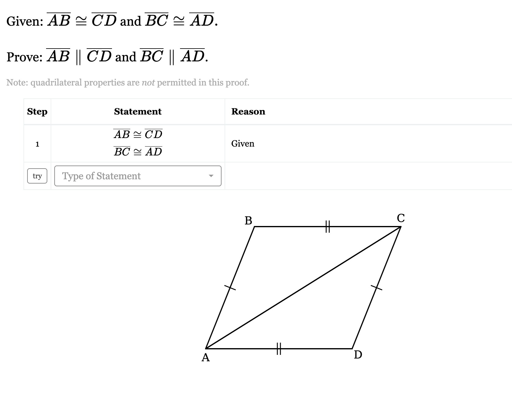Screen dimensions: 512x397
Task: Click the BC ≅ AD statement in step 1
Action: pyautogui.click(x=138, y=151)
